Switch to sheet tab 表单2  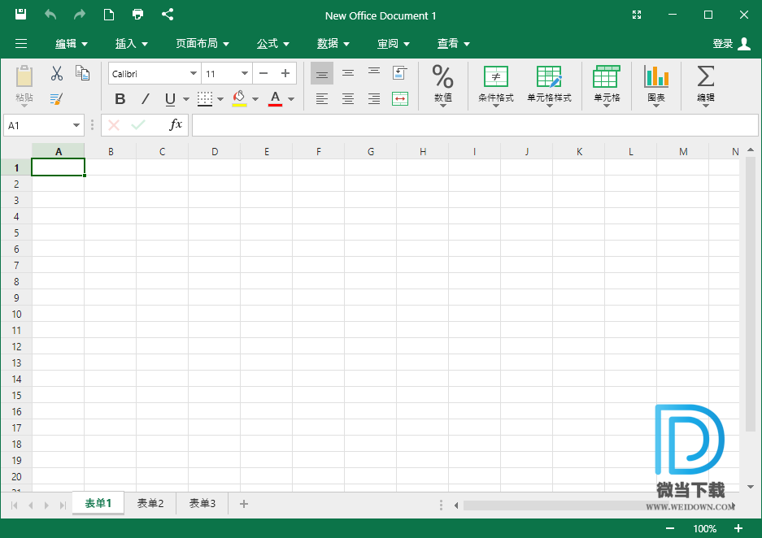pyautogui.click(x=150, y=504)
